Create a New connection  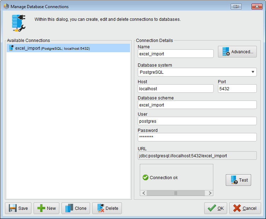coord(47,208)
